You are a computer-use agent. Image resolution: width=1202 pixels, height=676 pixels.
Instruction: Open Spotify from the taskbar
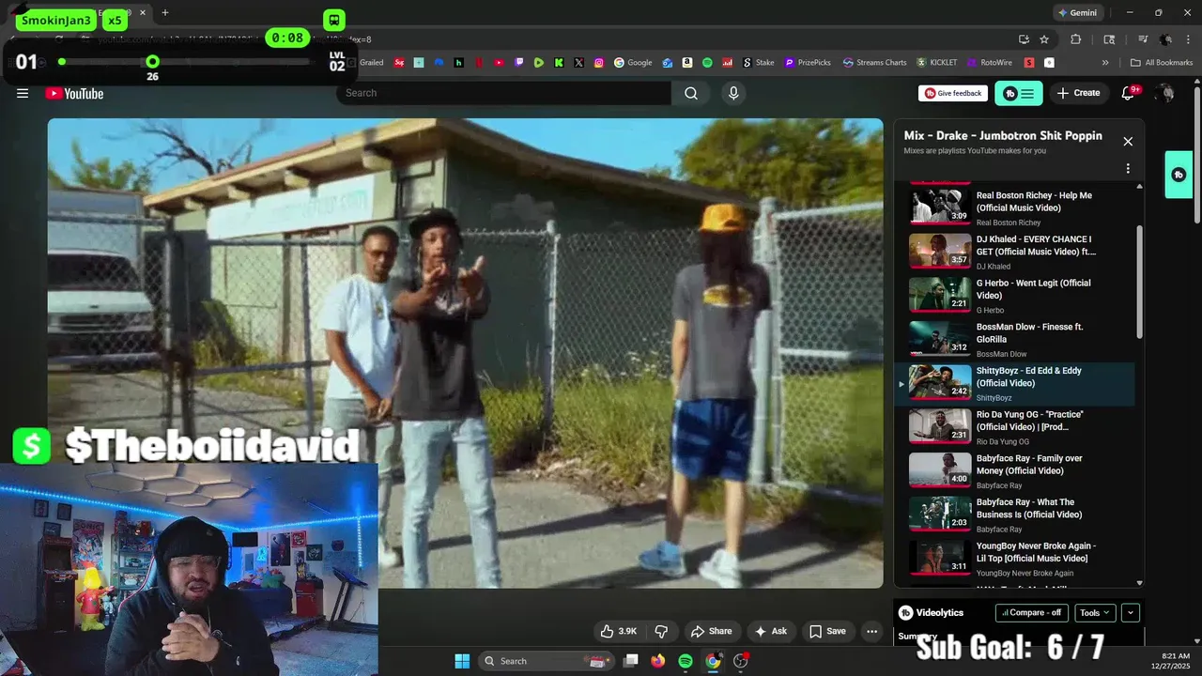[x=686, y=661]
